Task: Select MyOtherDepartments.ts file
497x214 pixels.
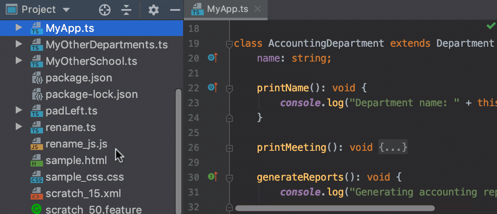Action: point(107,44)
